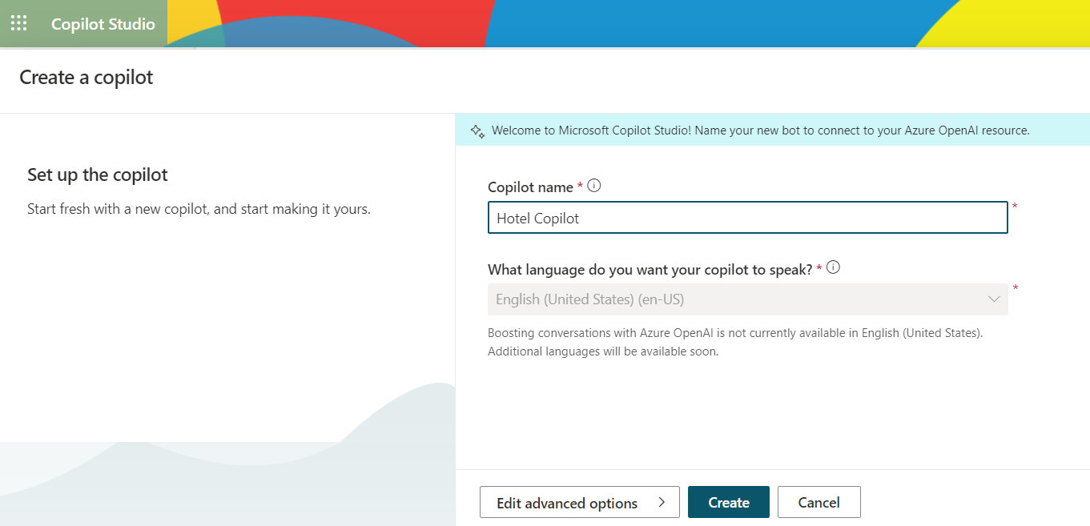Open the app launcher waffle menu

pos(18,23)
